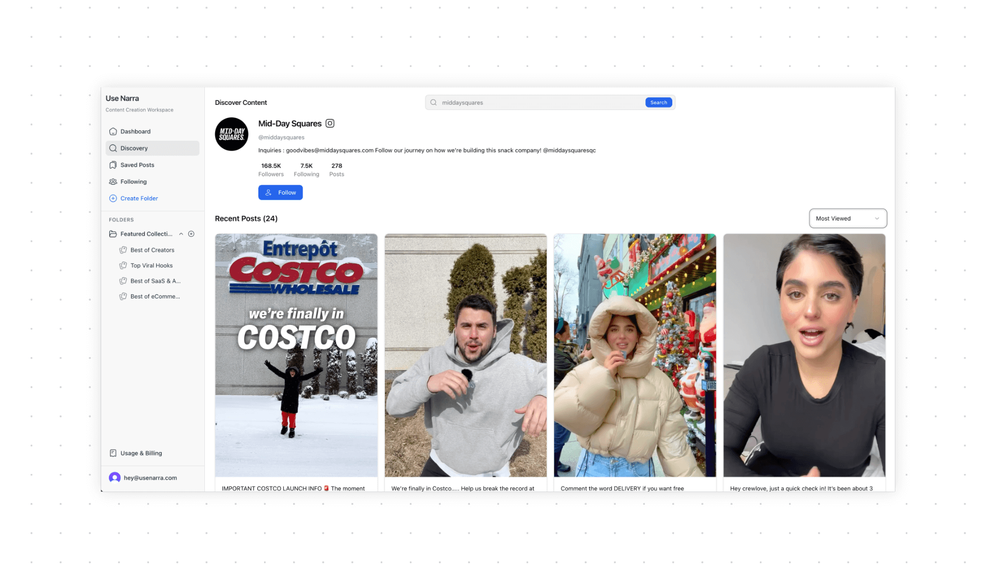Collapse the Featured Collection folder chevron
996x571 pixels.
pyautogui.click(x=181, y=234)
